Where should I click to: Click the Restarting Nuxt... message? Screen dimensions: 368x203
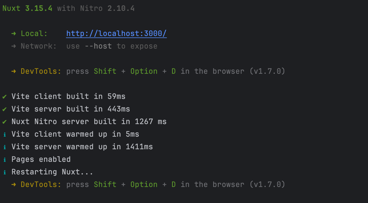(x=52, y=172)
